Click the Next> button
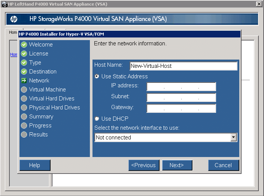The height and width of the screenshot is (196, 264). [x=177, y=165]
